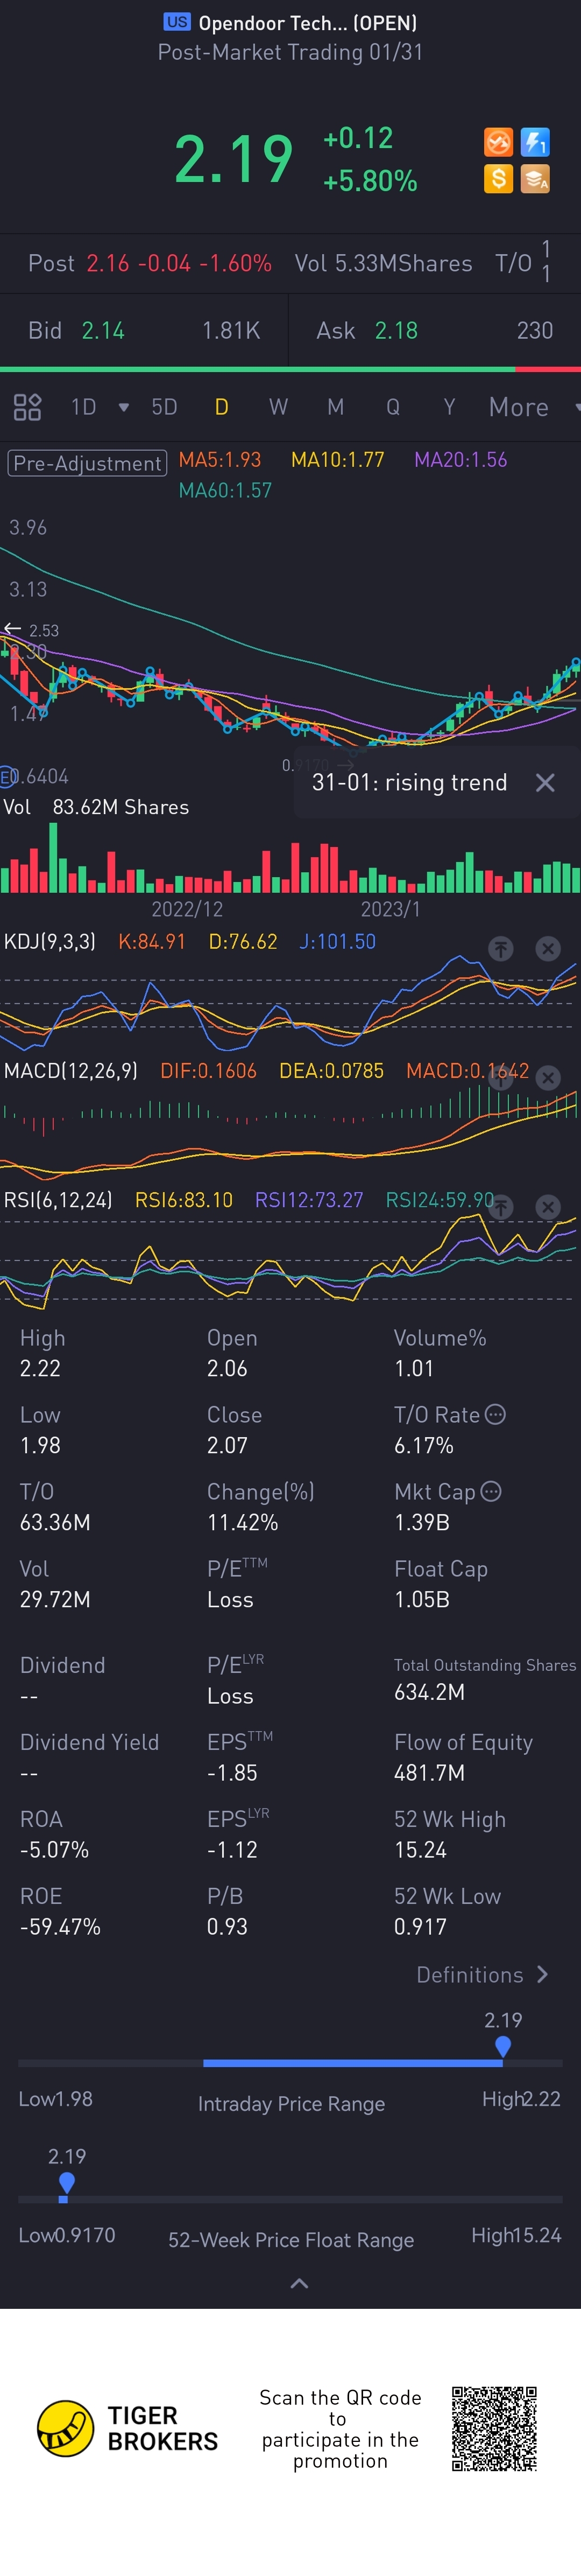The height and width of the screenshot is (2549, 581).
Task: Click the US market flag badge
Action: point(177,22)
